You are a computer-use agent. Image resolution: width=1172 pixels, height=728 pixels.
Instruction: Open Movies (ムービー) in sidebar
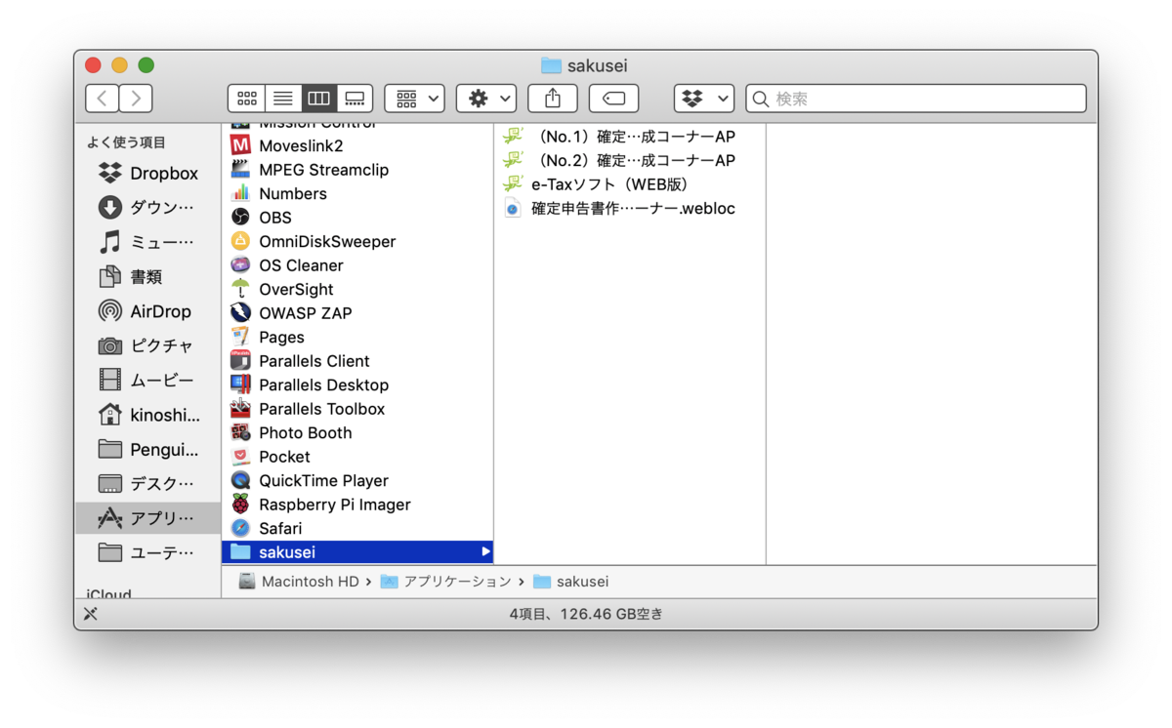[x=146, y=381]
